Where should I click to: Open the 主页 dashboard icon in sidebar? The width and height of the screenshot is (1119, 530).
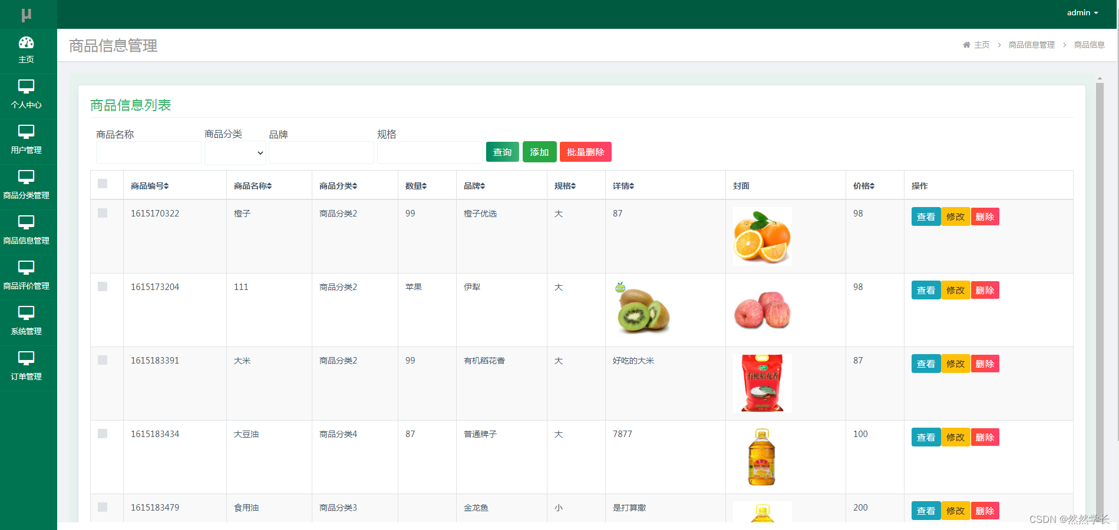click(x=27, y=42)
